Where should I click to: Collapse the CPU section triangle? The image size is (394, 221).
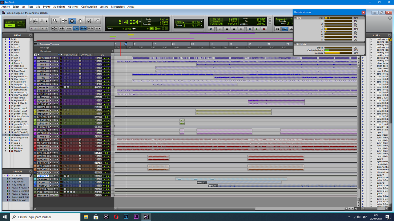(x=295, y=18)
